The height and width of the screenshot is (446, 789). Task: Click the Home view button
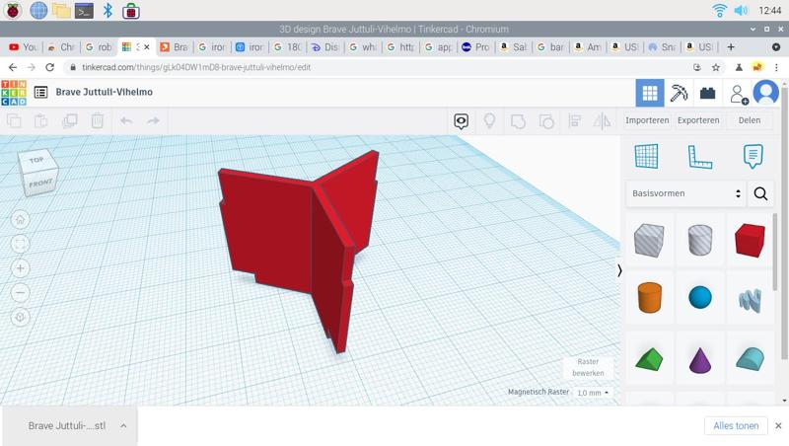(x=21, y=219)
